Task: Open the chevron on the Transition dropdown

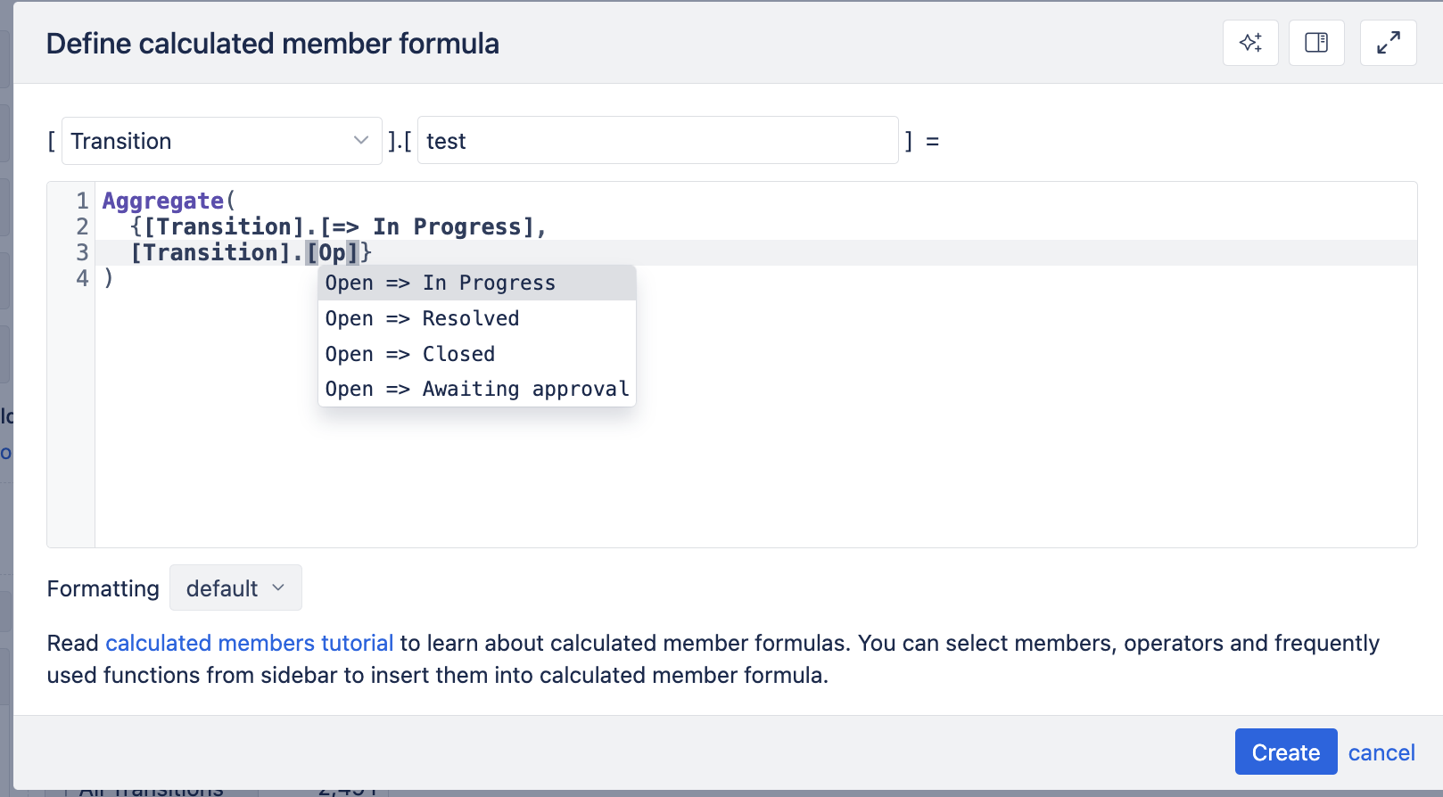Action: [x=360, y=140]
